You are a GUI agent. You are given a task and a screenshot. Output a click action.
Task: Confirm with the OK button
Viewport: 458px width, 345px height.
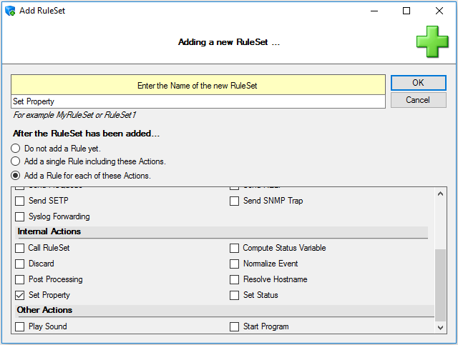click(x=418, y=83)
